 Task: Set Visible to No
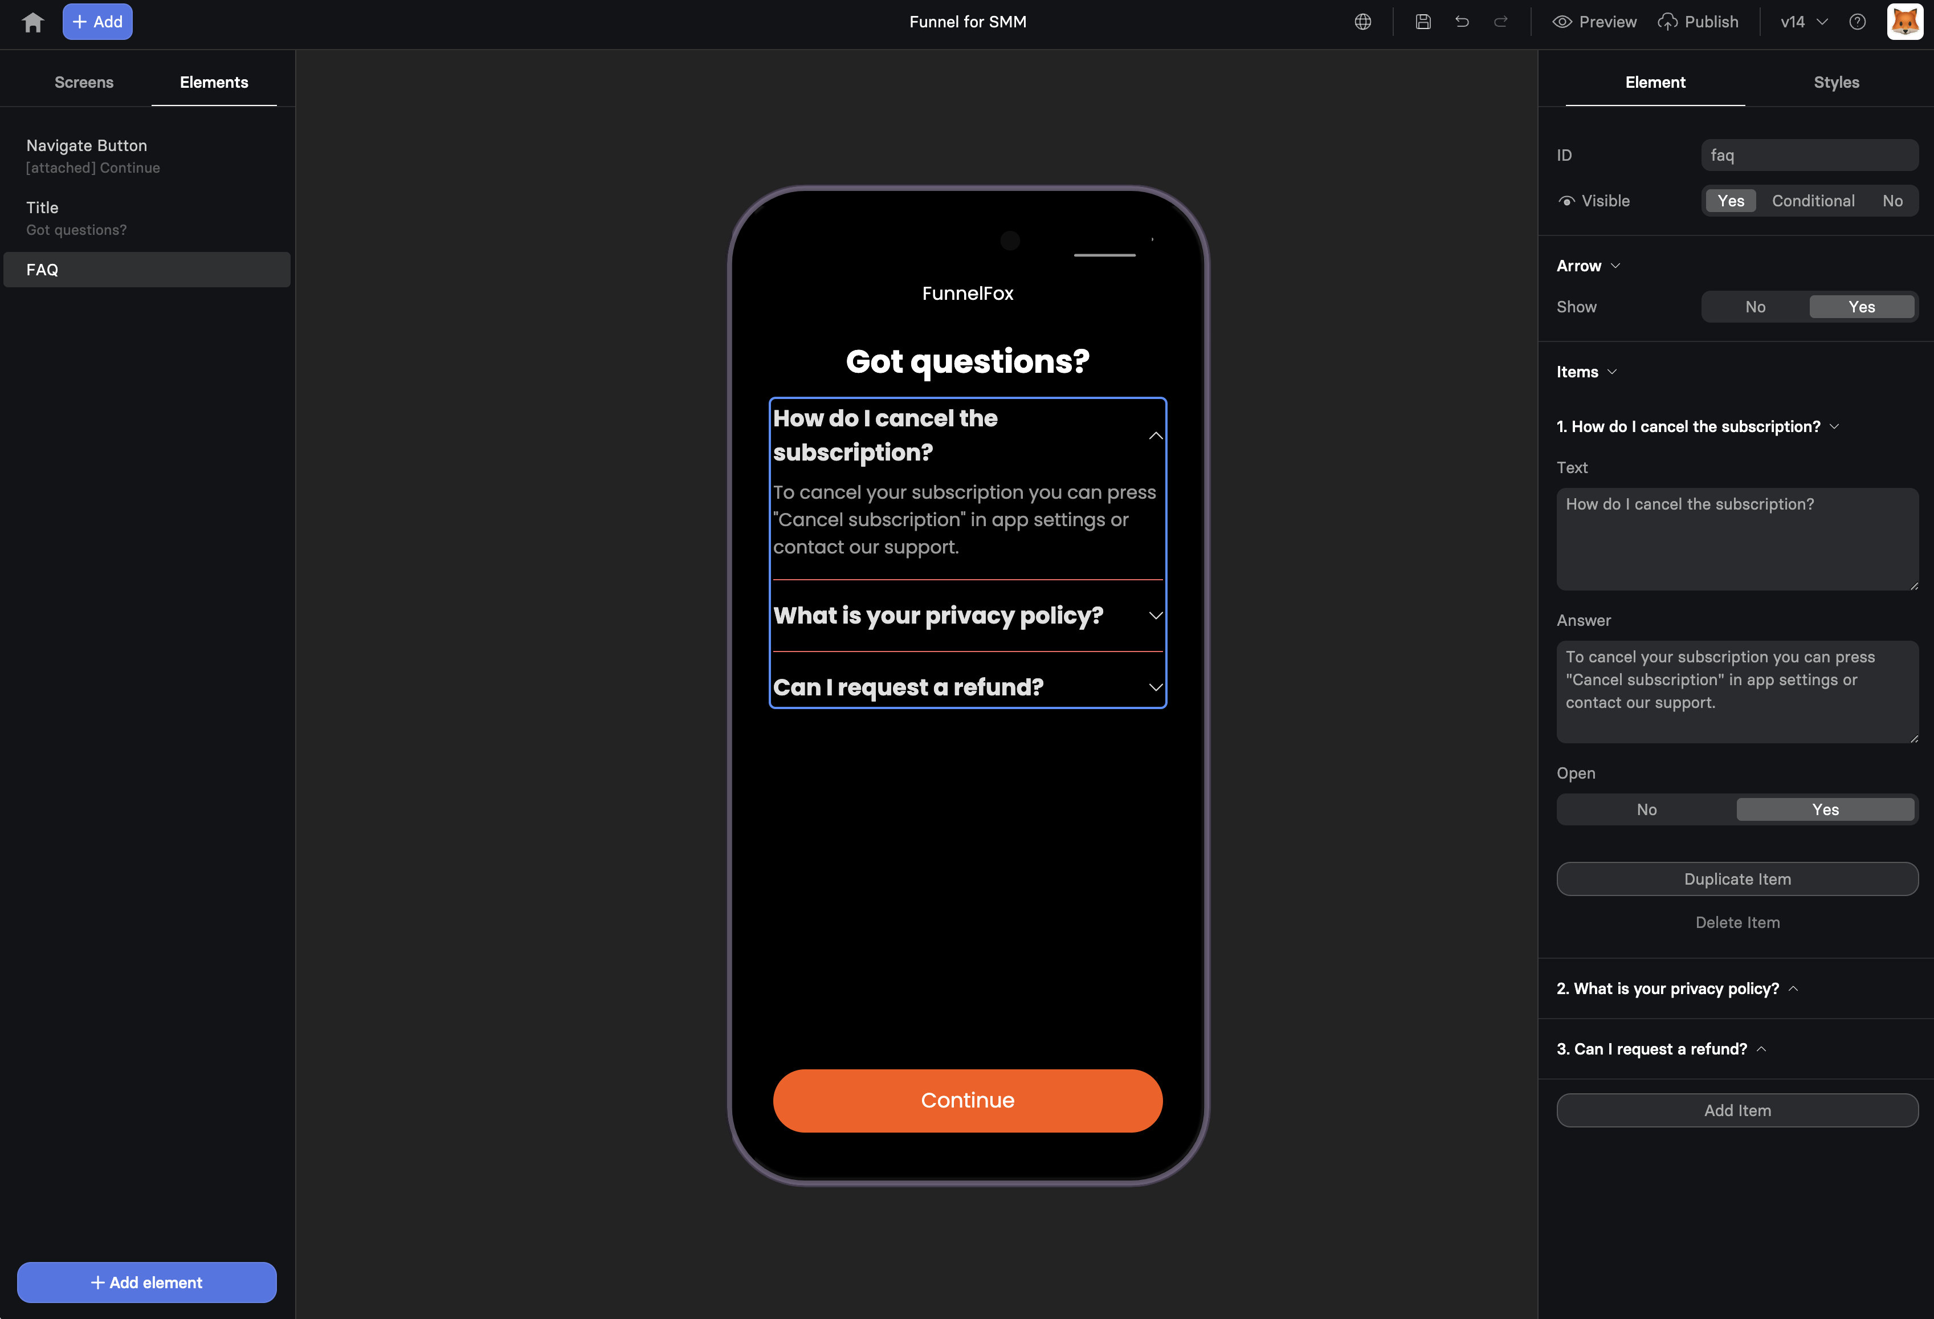pos(1892,201)
